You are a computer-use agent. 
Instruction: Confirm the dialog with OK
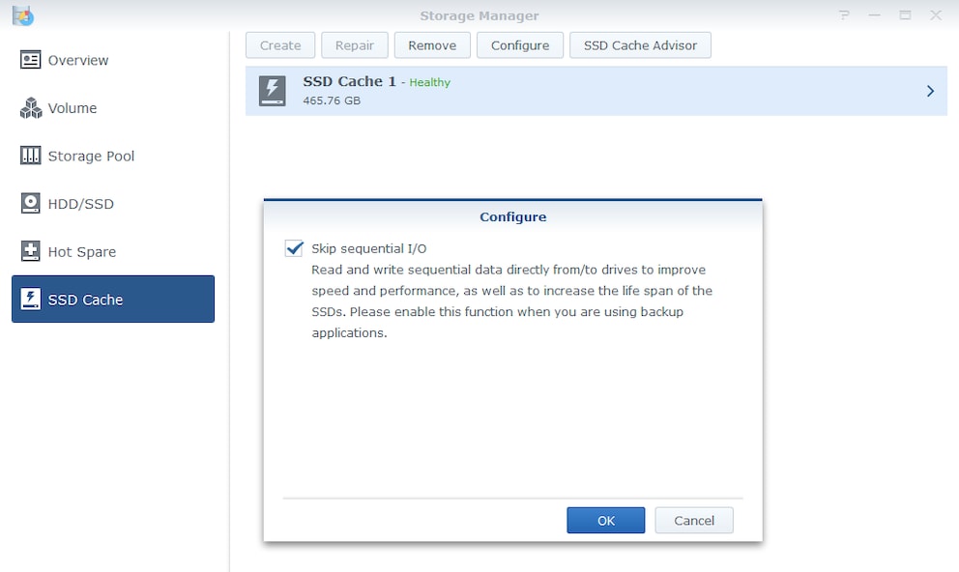click(605, 520)
